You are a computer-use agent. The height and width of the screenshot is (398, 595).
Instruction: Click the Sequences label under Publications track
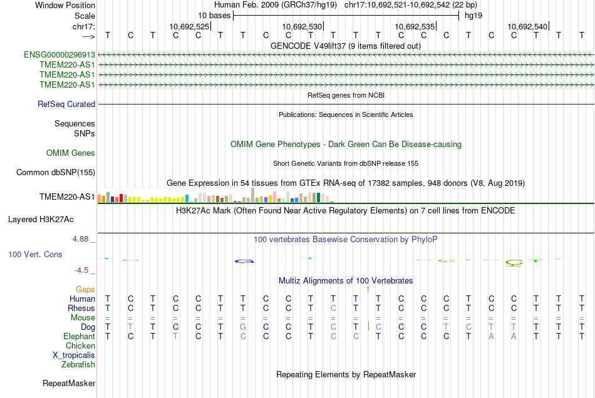[x=75, y=123]
